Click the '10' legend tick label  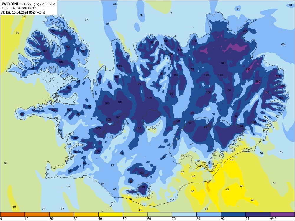(27, 219)
